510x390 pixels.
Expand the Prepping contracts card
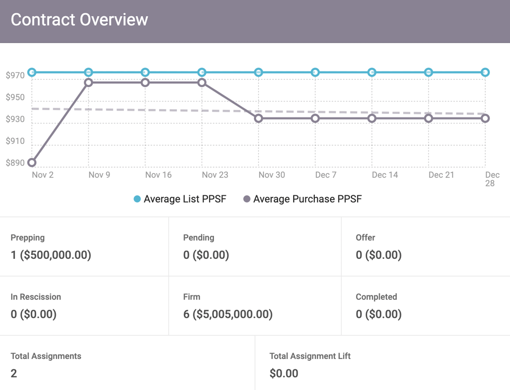[x=84, y=247]
